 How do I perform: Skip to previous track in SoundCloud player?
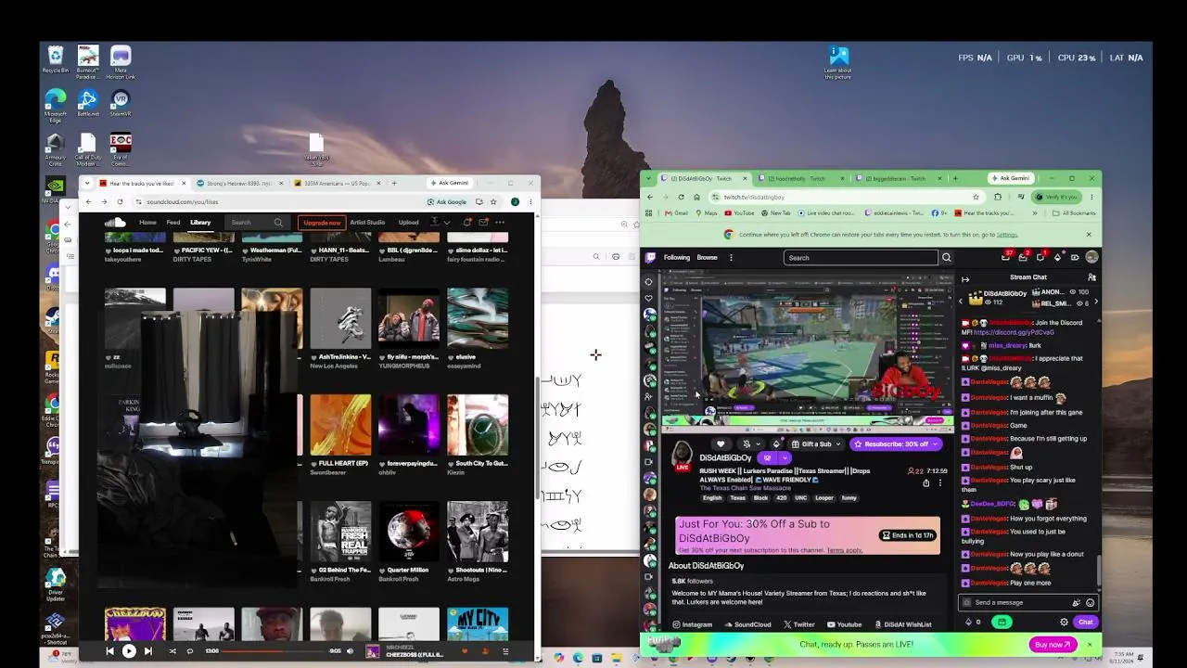coord(109,651)
